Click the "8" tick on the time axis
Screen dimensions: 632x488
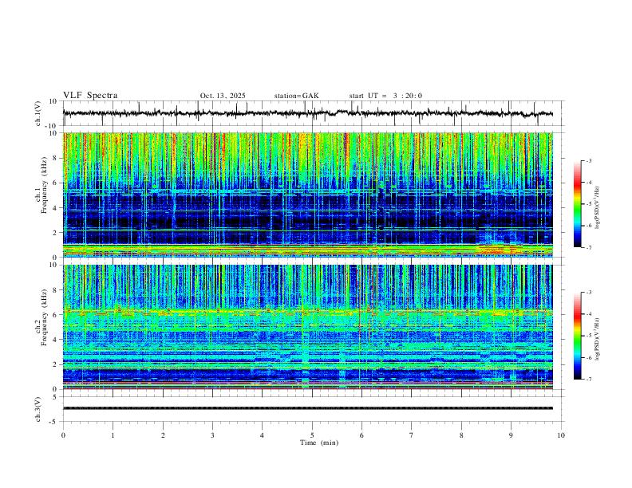coord(461,435)
